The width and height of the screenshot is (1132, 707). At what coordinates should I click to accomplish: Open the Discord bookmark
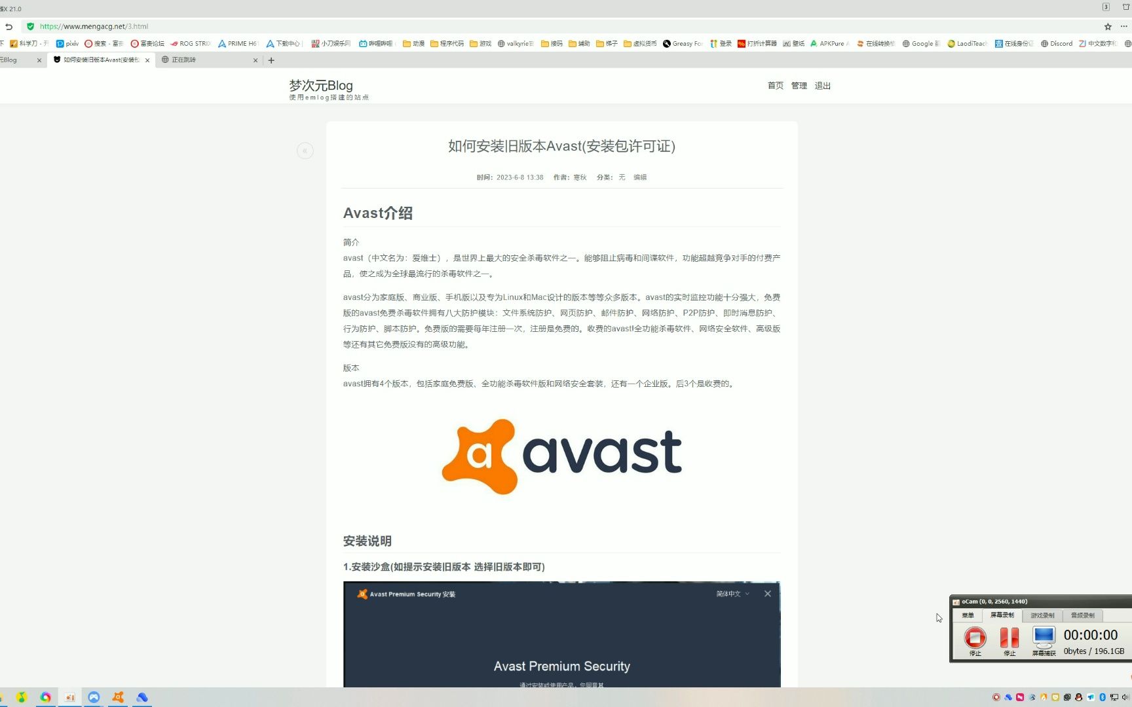1057,44
